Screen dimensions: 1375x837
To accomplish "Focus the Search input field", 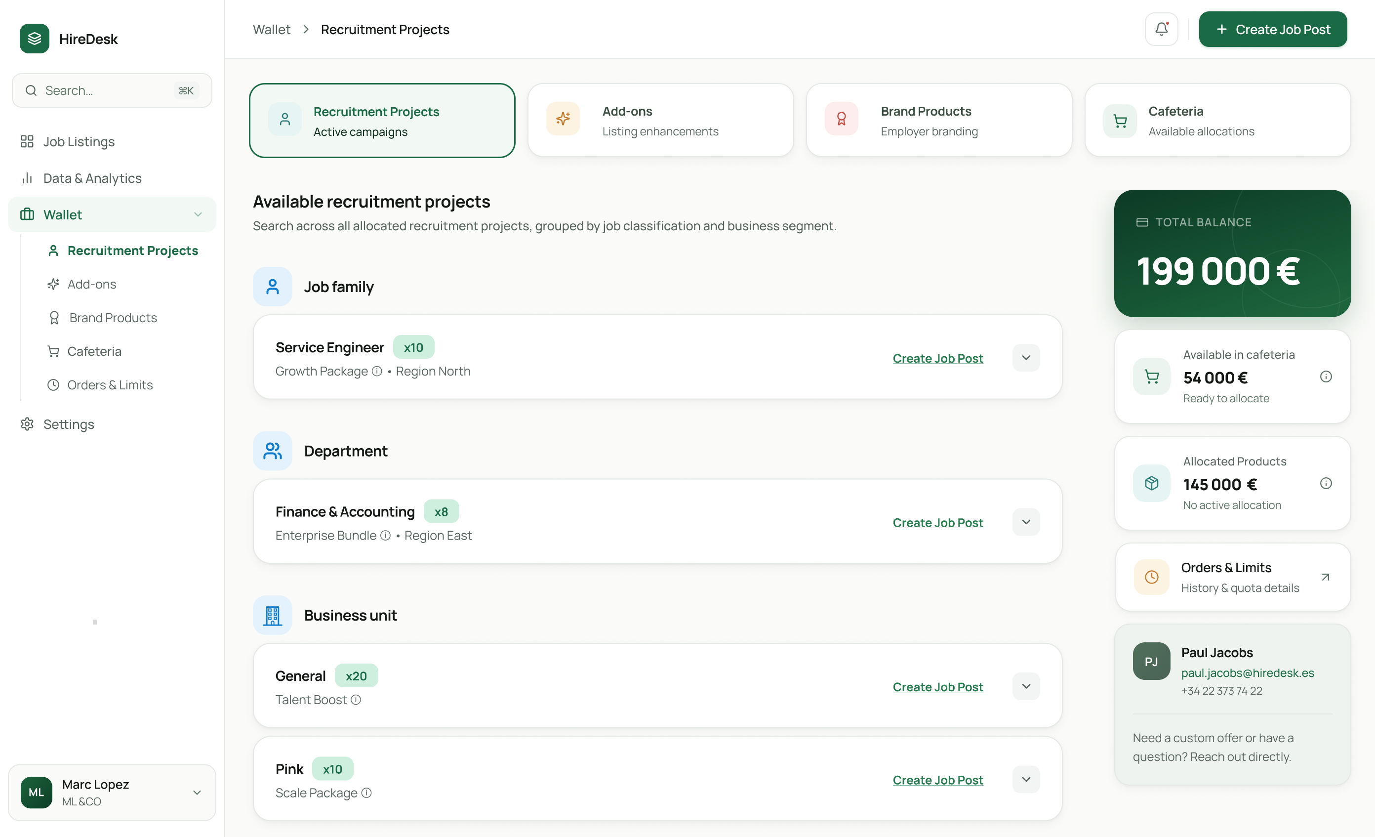I will [x=112, y=90].
